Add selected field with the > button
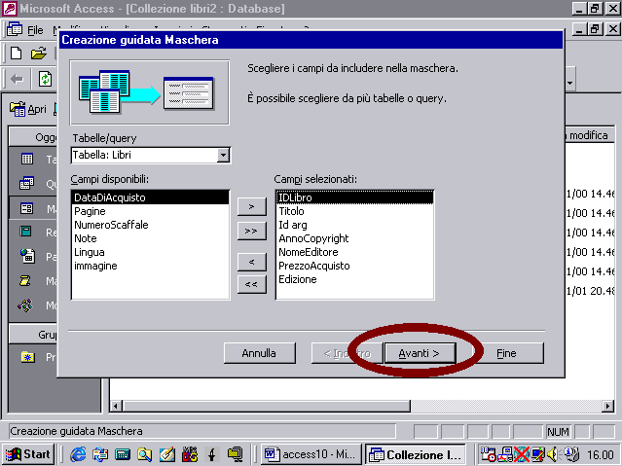The width and height of the screenshot is (622, 466). click(x=251, y=206)
